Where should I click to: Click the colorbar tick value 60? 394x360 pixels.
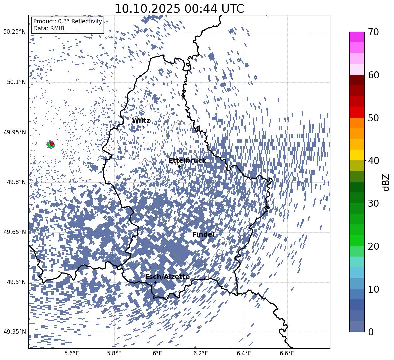coord(373,75)
